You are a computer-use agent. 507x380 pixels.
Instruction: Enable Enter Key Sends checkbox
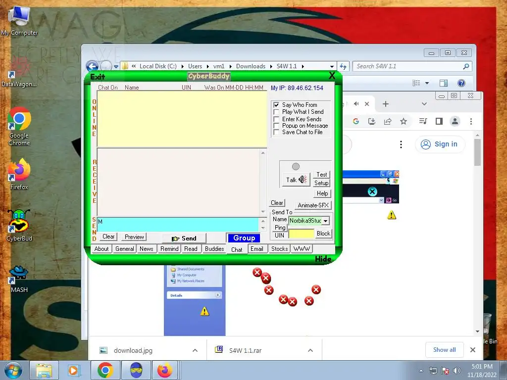coord(276,119)
